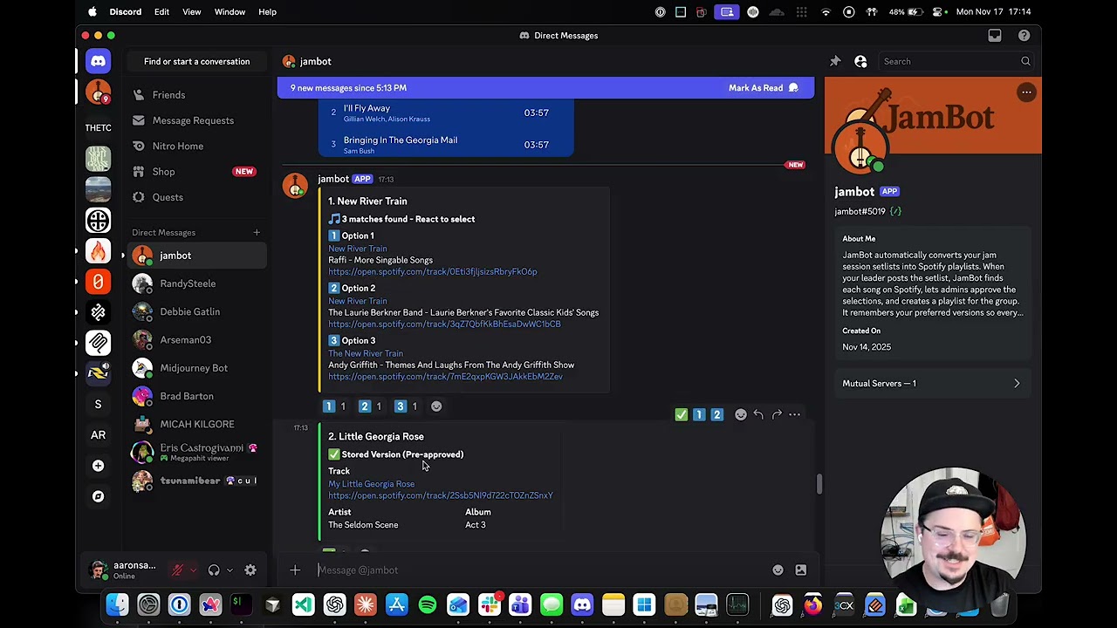Open My Little Georgia Rose track link
Image resolution: width=1117 pixels, height=628 pixels.
[x=371, y=484]
